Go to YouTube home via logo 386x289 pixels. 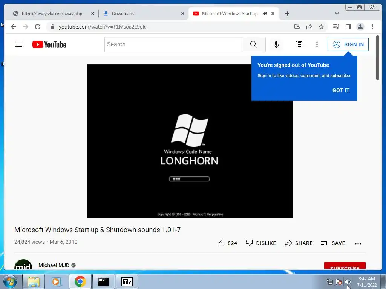[x=49, y=44]
